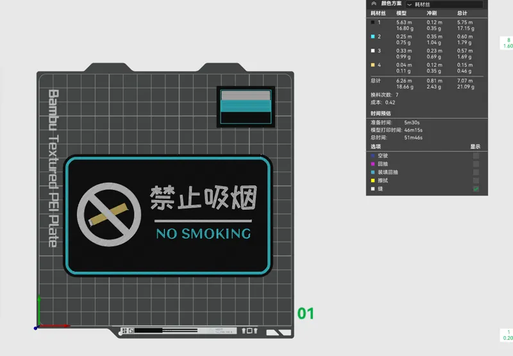The image size is (513, 356).
Task: Select the lower layer slider handle showing 1
Action: pos(507,335)
